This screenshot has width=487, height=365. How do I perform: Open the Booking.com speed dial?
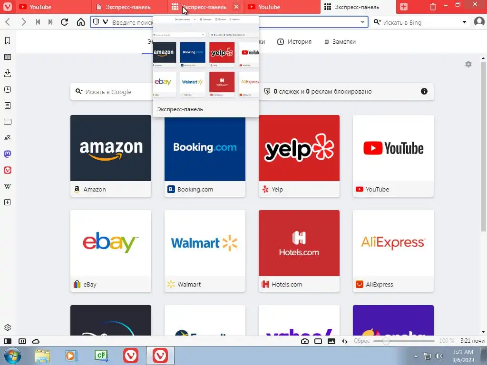[205, 156]
